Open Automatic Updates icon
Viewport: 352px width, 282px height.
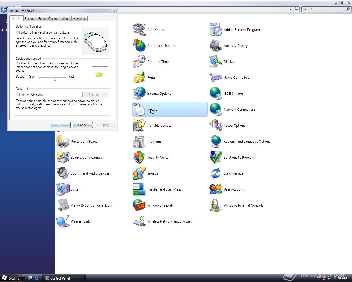[139, 46]
